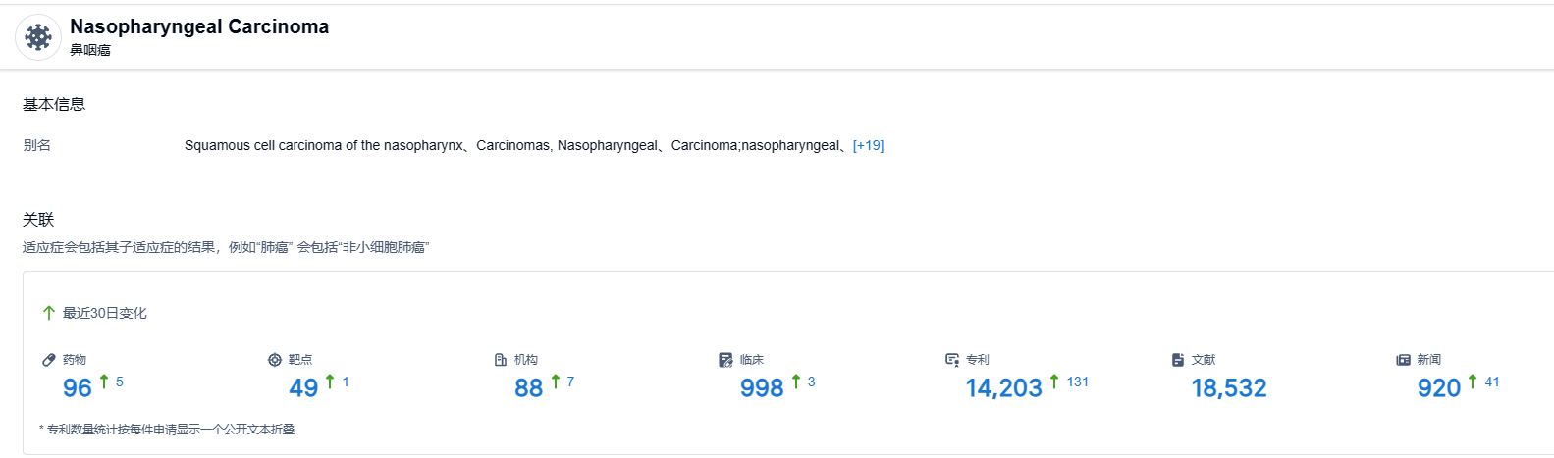Open the 49 targets count
1554x458 pixels.
[303, 388]
